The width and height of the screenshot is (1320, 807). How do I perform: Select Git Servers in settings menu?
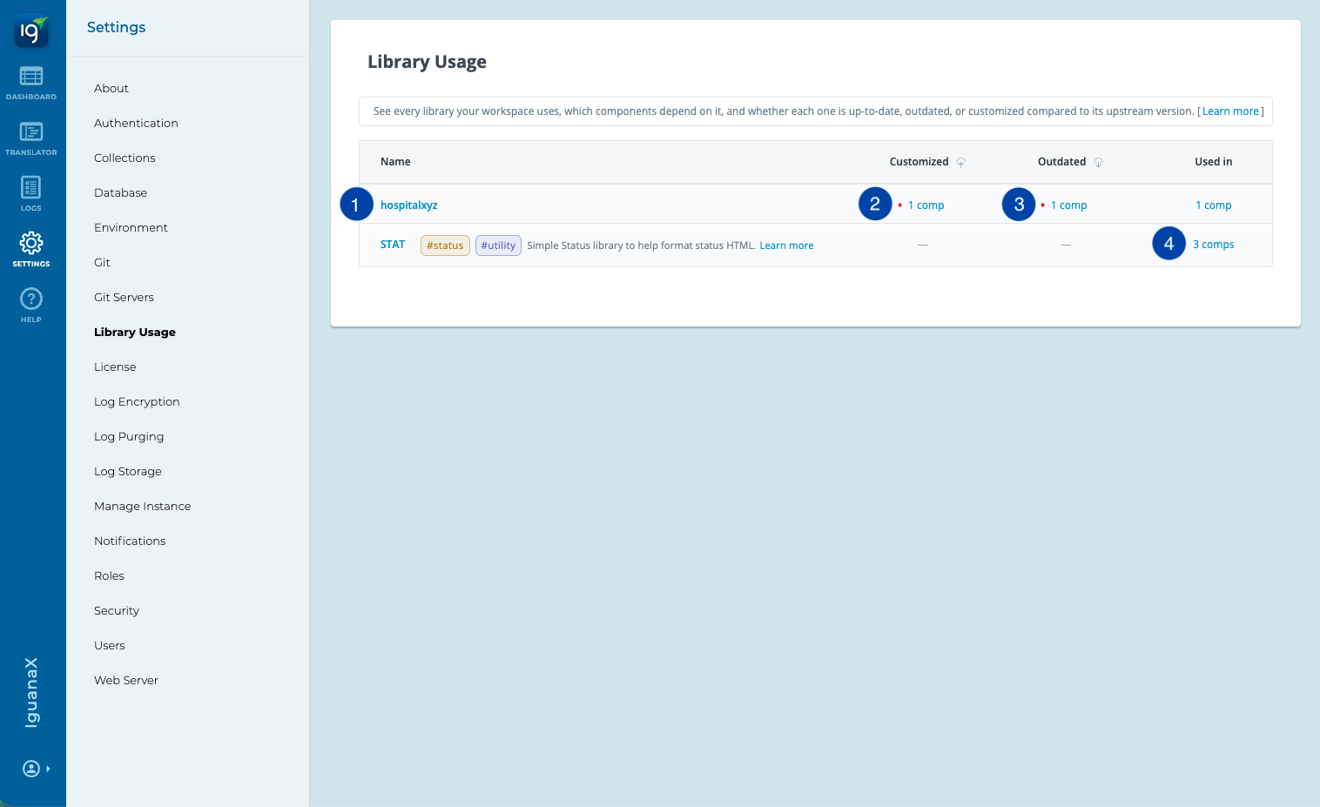[124, 298]
